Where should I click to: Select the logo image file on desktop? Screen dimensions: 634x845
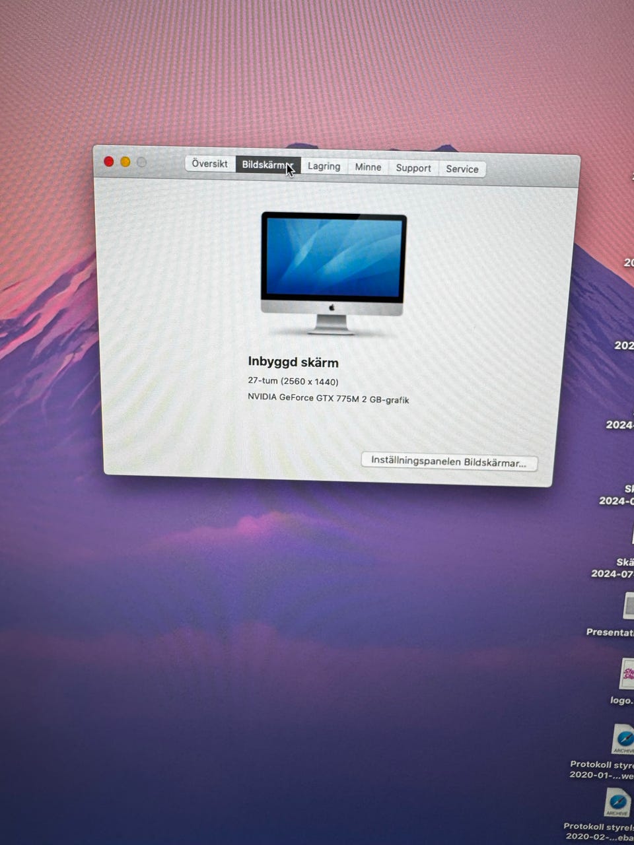(626, 675)
